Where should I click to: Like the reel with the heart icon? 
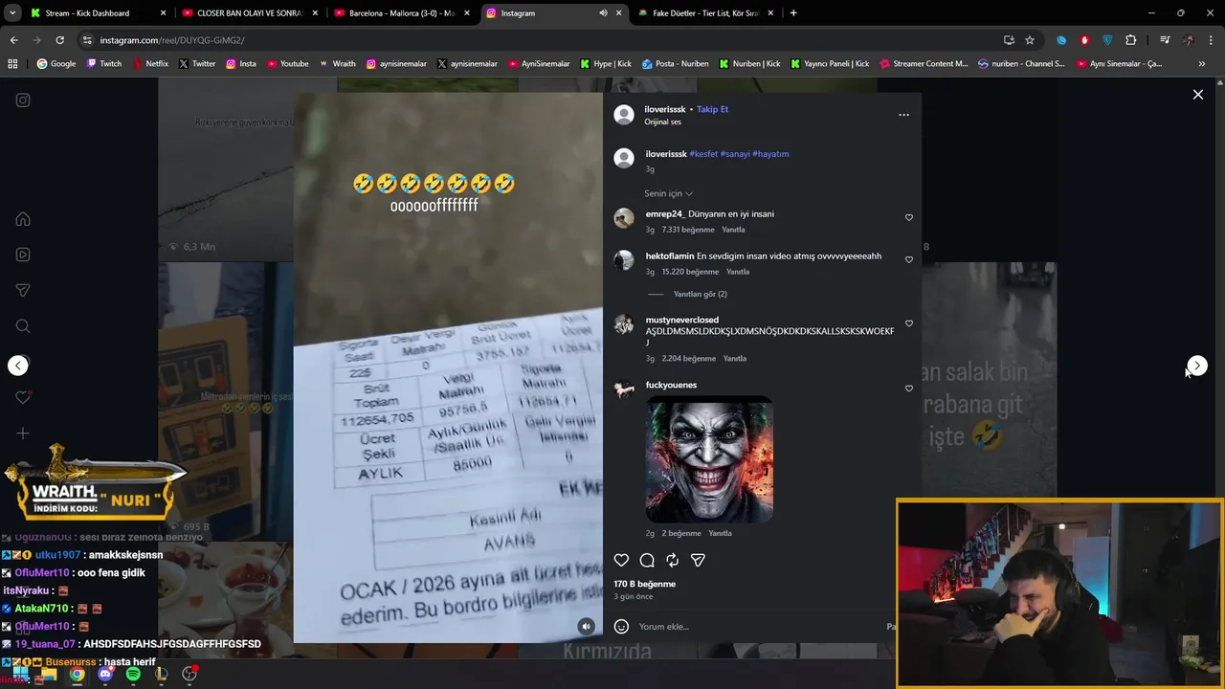tap(621, 561)
